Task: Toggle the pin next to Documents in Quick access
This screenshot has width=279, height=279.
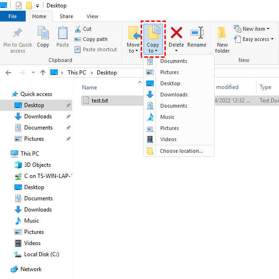Action: point(68,128)
